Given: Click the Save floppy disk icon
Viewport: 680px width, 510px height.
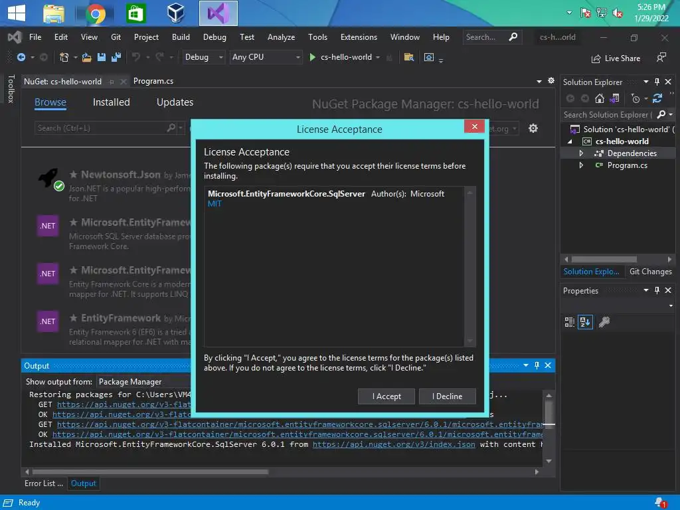Looking at the screenshot, I should 102,57.
